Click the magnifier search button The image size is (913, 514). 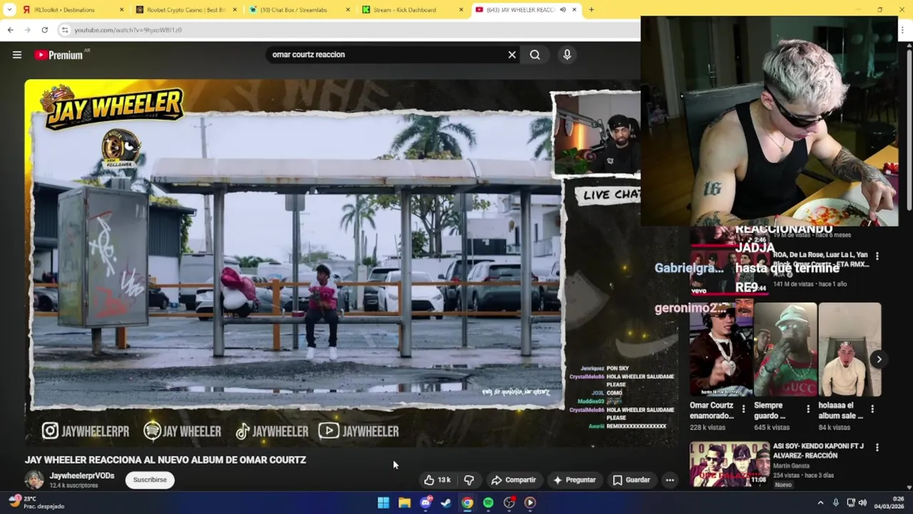click(x=535, y=55)
